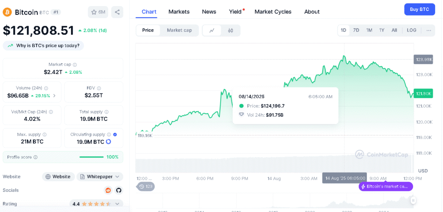
Task: Click the Circulating supply info icon
Action: click(109, 135)
